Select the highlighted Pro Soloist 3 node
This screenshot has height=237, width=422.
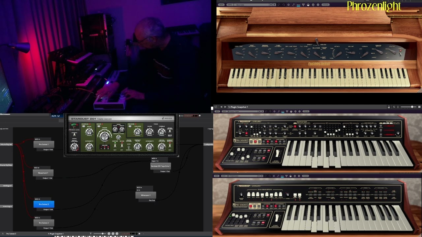(44, 204)
